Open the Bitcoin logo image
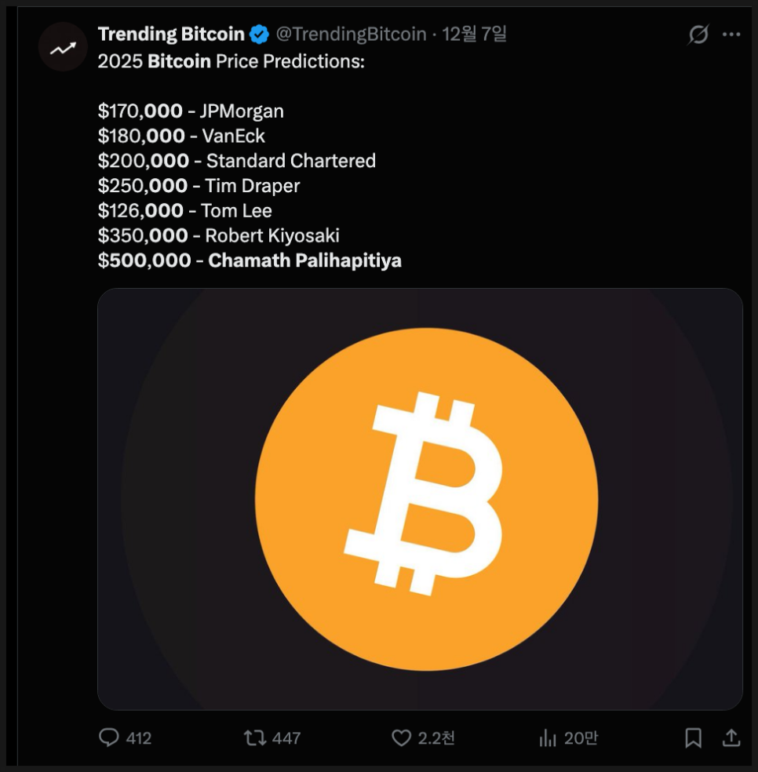 (420, 499)
